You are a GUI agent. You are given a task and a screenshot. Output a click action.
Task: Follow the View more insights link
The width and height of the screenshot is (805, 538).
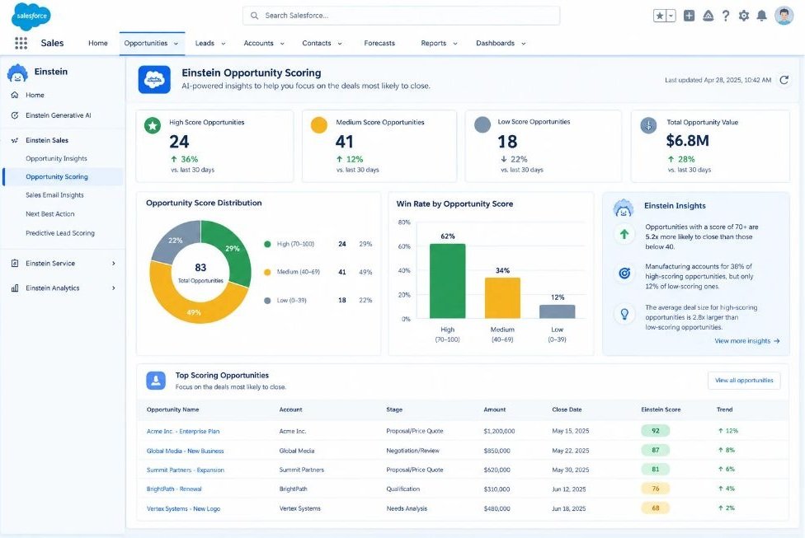click(x=747, y=340)
